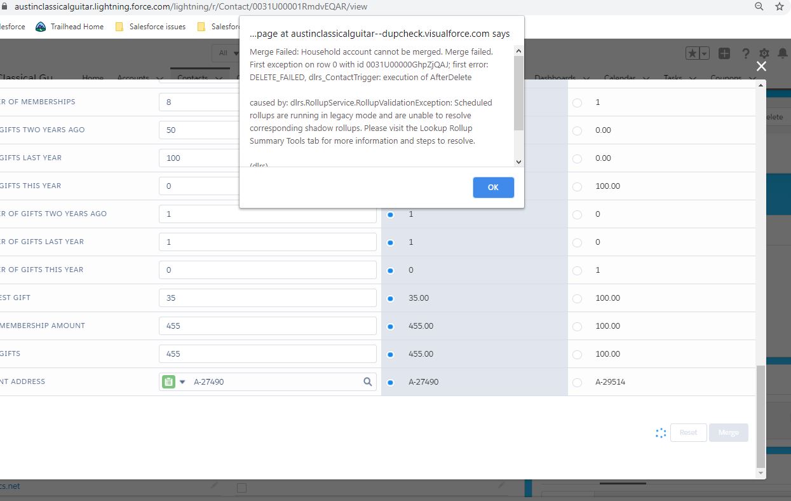
Task: Open Salesforce notifications bell
Action: click(x=782, y=53)
